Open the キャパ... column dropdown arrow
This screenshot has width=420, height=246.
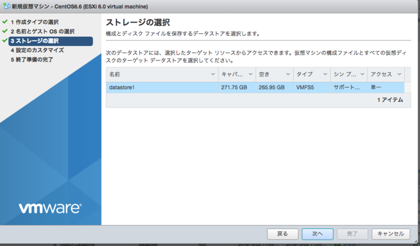pos(250,74)
